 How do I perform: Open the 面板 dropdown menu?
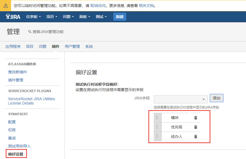85,17
